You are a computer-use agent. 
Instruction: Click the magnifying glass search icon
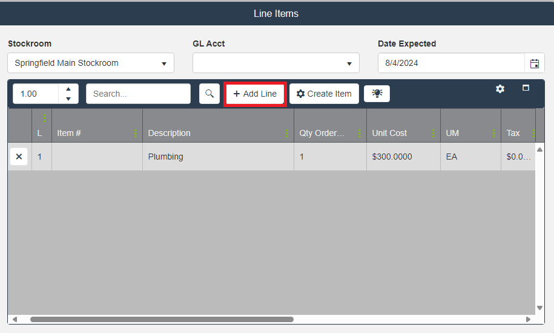point(209,94)
